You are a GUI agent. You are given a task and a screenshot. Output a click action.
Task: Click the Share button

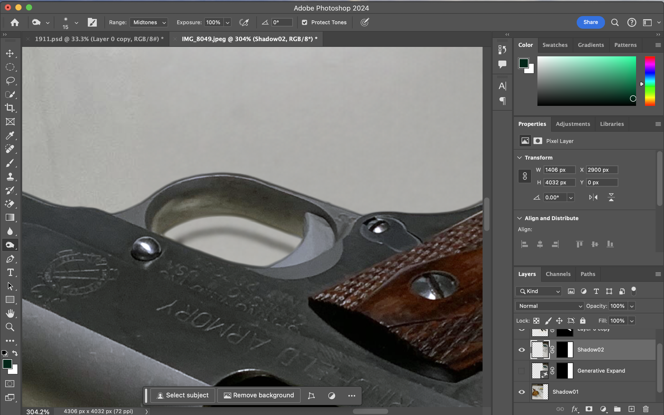tap(590, 22)
